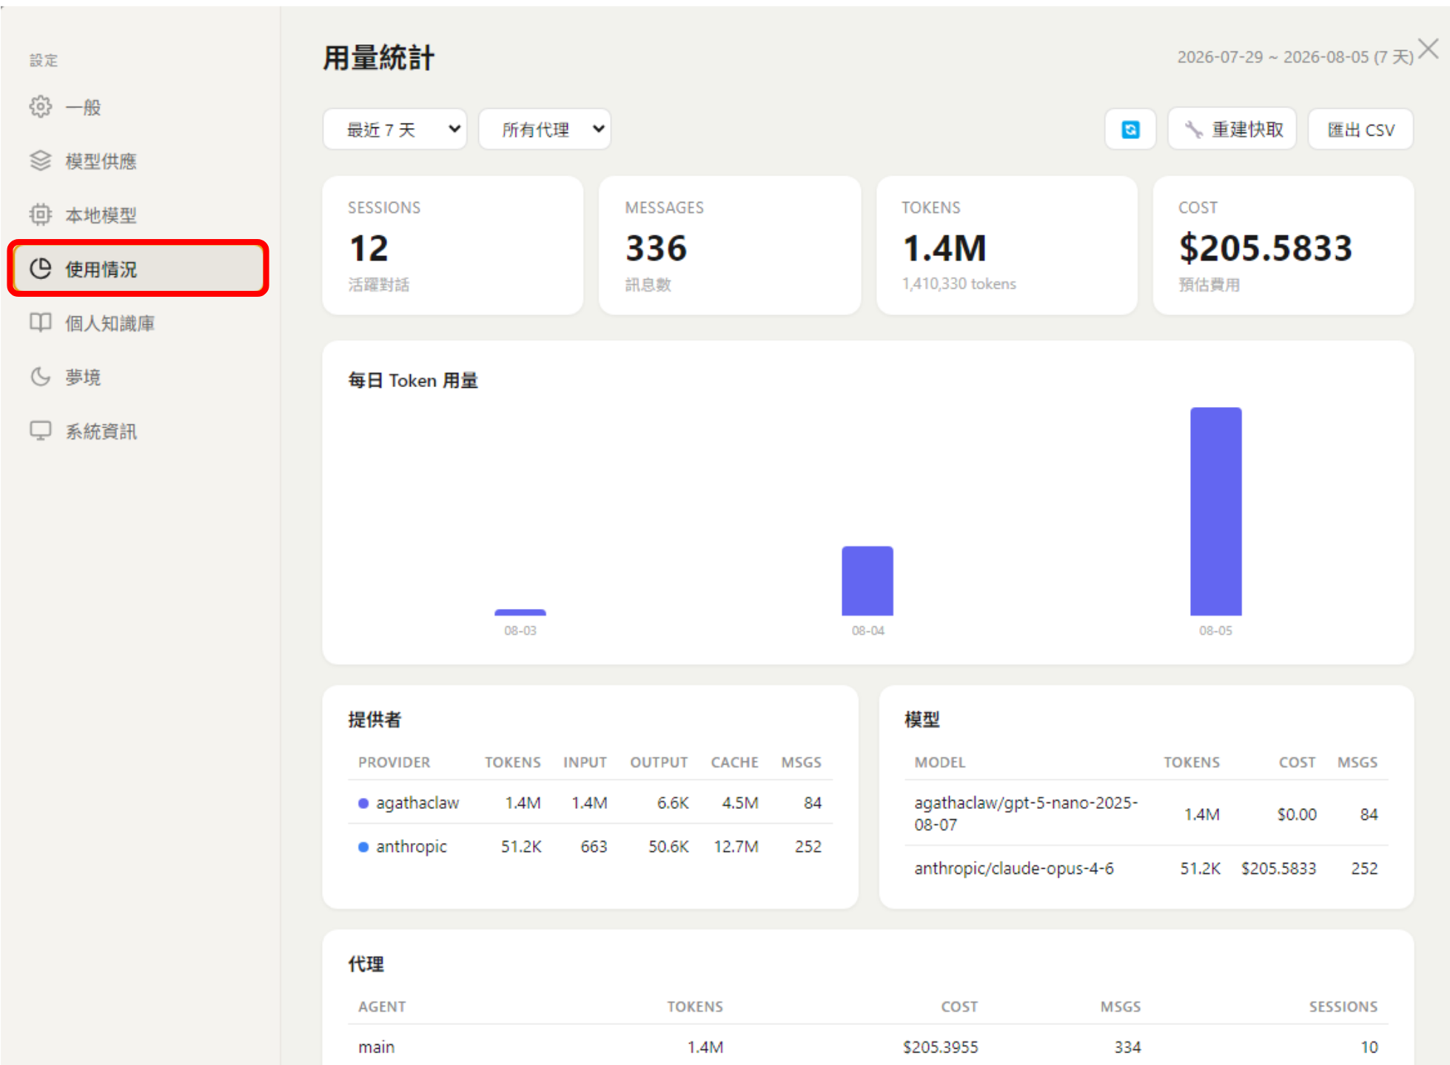Click the chip icon for 本地模型
This screenshot has height=1065, width=1450.
tap(41, 215)
